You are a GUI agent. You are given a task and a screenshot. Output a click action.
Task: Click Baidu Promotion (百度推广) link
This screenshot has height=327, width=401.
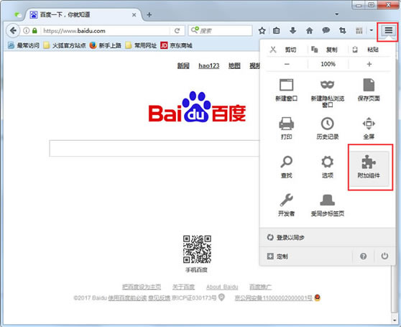(x=260, y=287)
